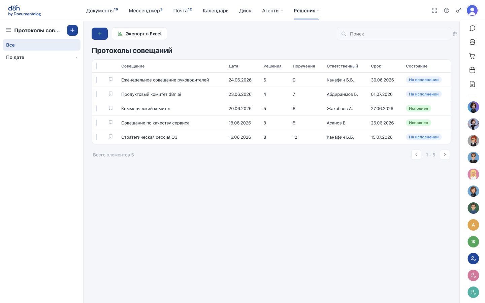Viewport: 485px width, 303px height.
Task: Select Все in the left sidebar
Action: (x=41, y=45)
